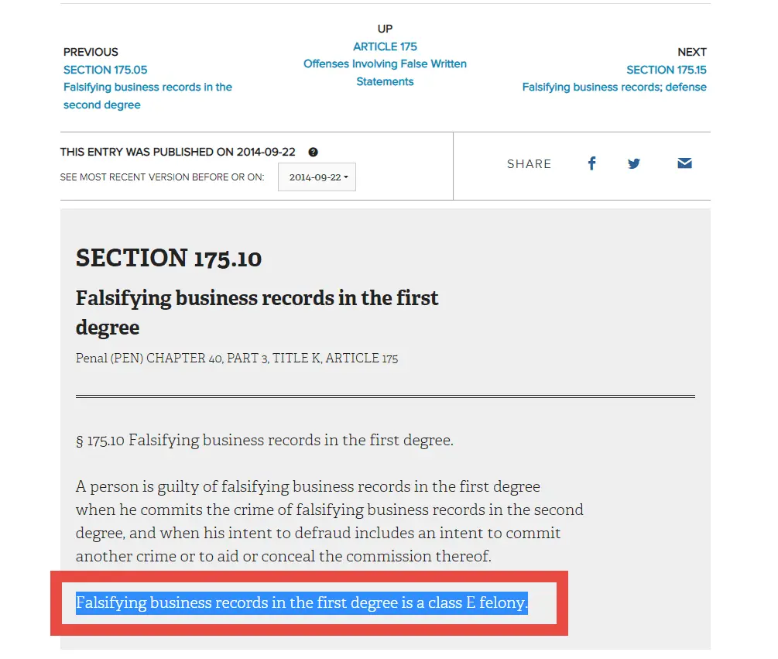Go to next SECTION 175.15 link
This screenshot has height=659, width=778.
666,70
